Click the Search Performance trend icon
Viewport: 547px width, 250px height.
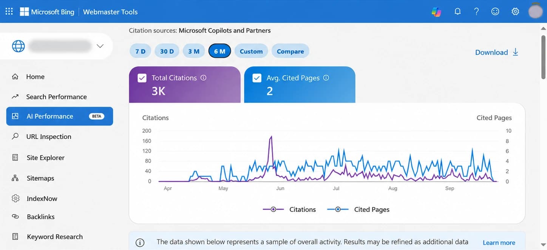(15, 97)
